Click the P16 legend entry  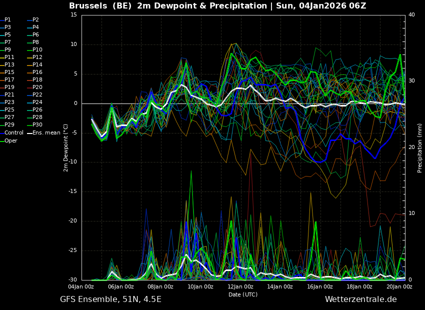pos(35,72)
